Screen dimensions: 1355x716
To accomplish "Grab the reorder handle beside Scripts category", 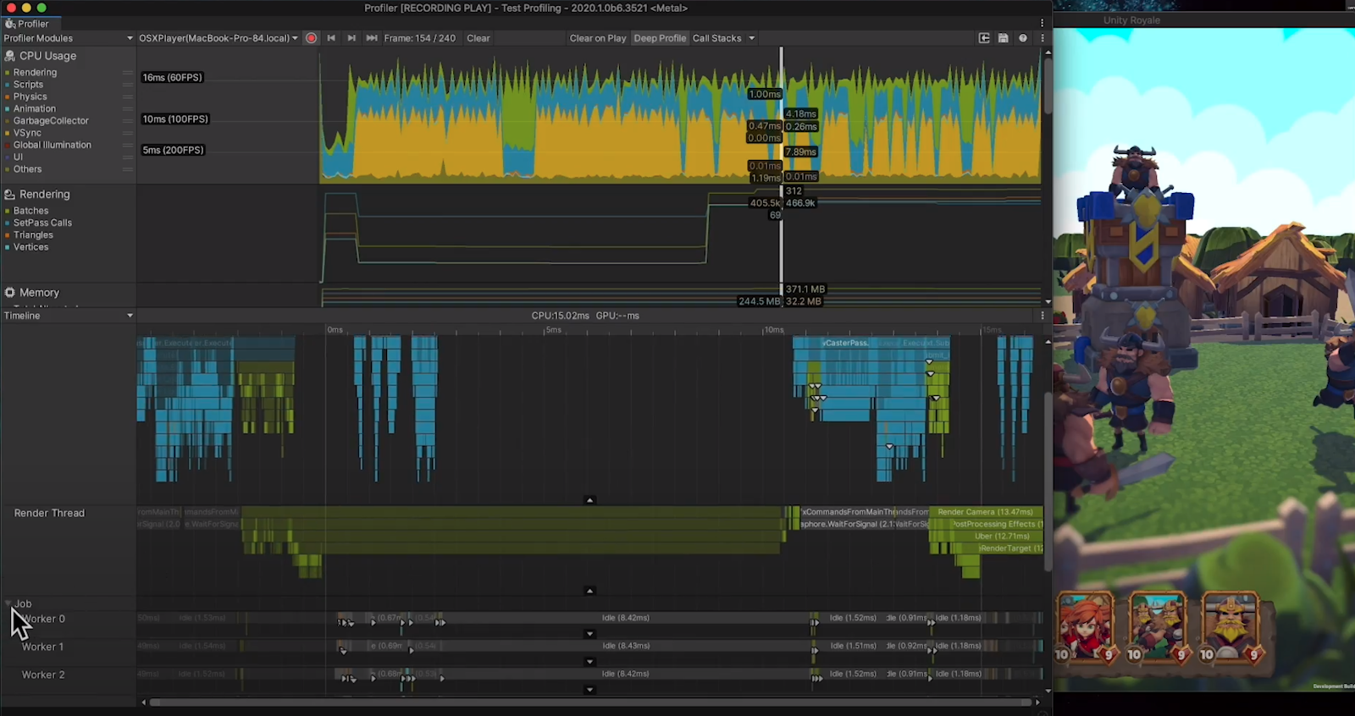I will [x=128, y=85].
